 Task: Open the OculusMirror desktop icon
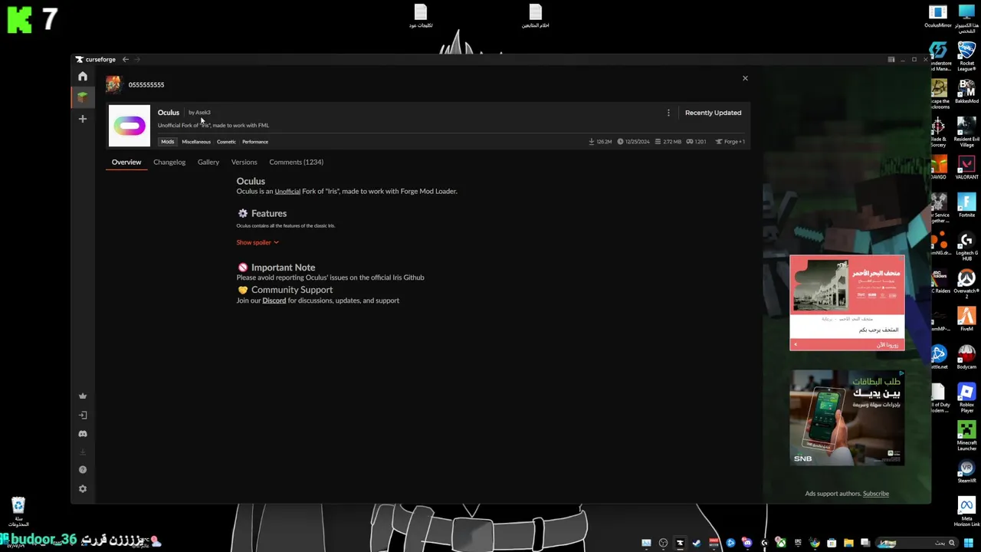938,16
